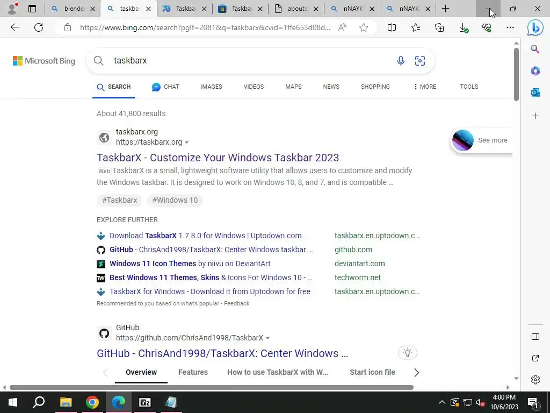Switch to NEWS results
The height and width of the screenshot is (413, 550).
[x=331, y=87]
